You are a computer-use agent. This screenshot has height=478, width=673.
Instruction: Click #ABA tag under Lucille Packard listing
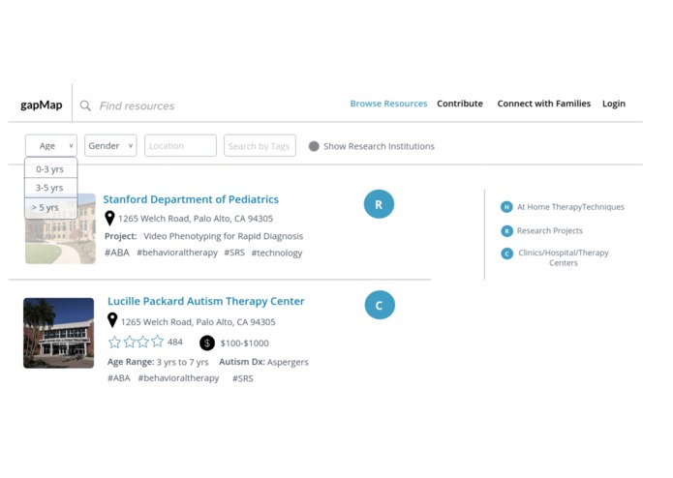pyautogui.click(x=118, y=378)
